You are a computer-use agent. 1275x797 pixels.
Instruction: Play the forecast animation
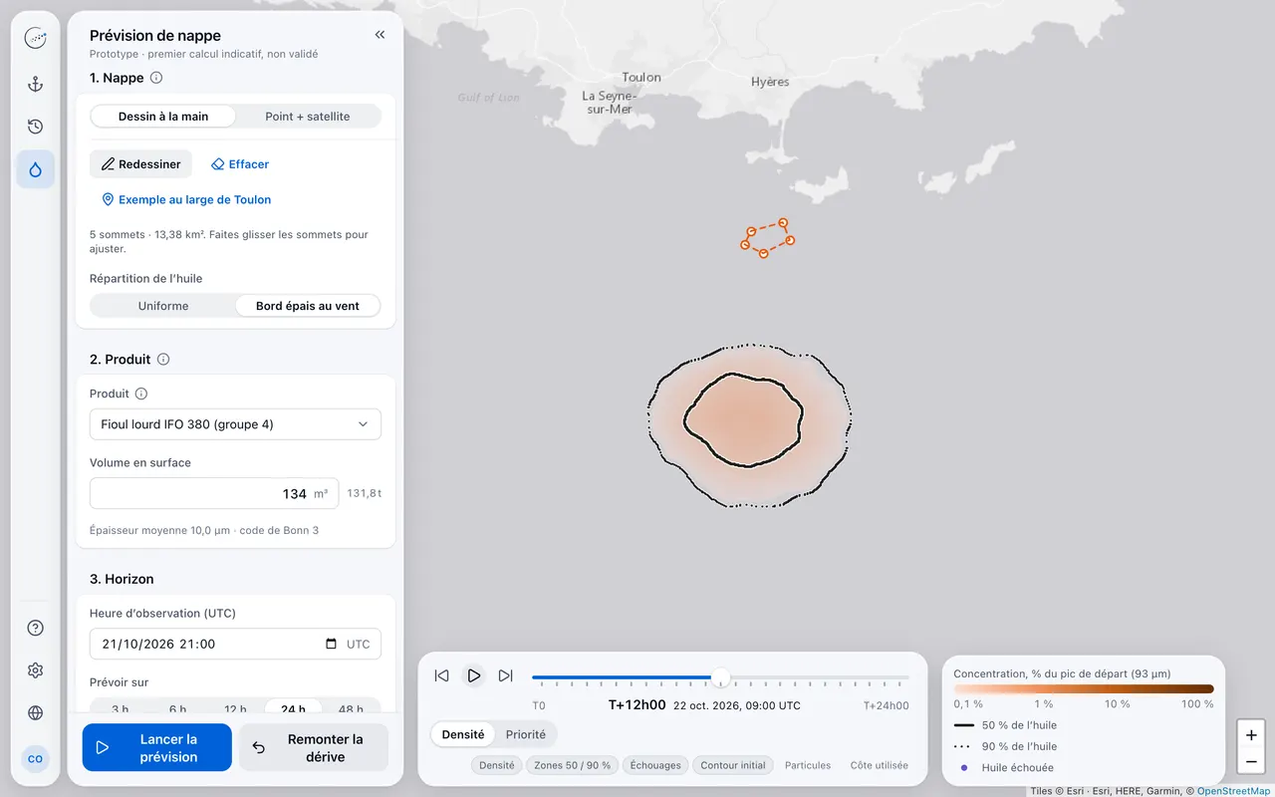tap(474, 675)
